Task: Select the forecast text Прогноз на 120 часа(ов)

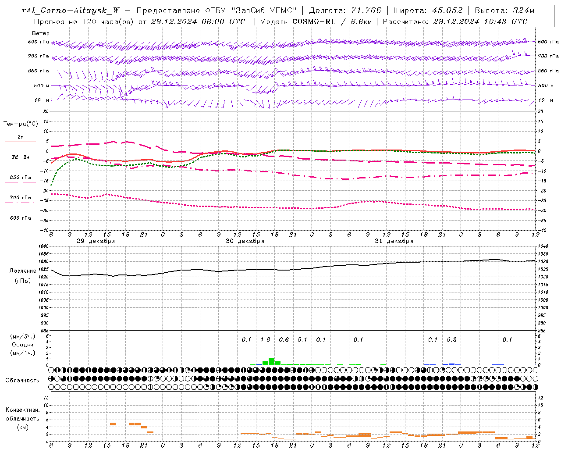Action: point(84,21)
